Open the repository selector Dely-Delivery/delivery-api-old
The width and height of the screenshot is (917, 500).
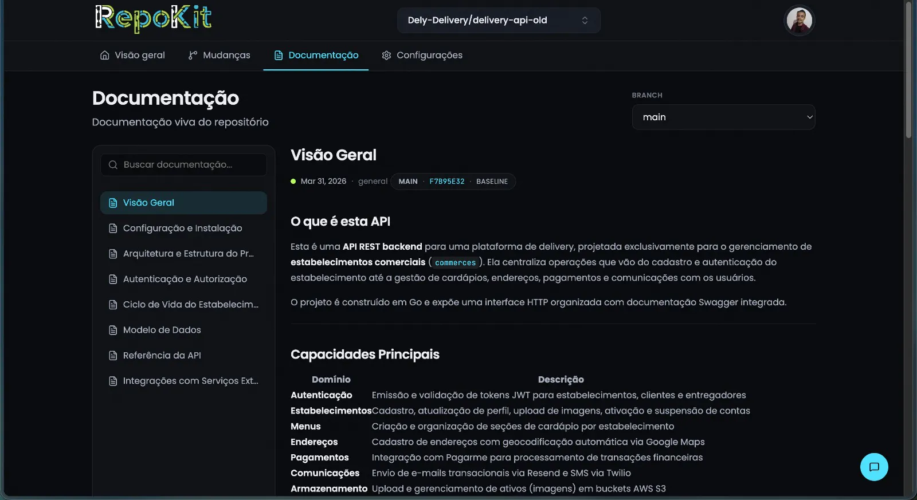point(499,20)
